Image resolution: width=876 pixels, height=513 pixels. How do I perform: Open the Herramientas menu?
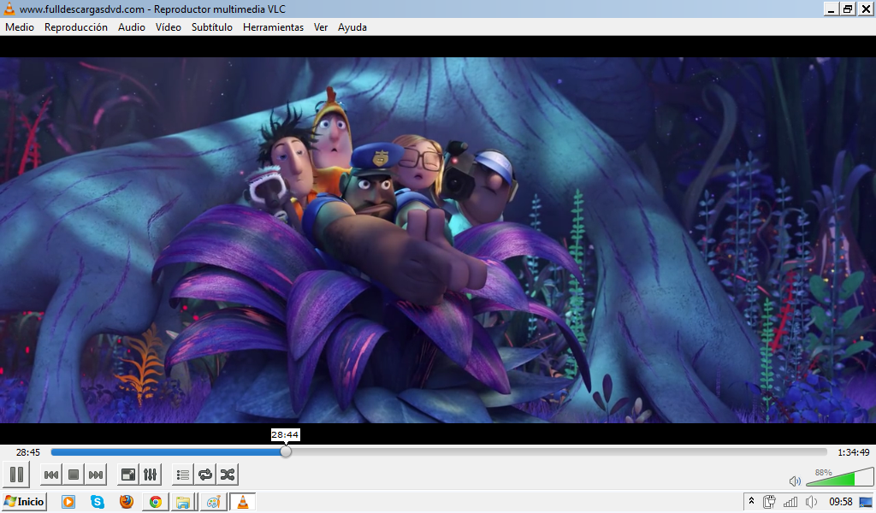coord(273,27)
